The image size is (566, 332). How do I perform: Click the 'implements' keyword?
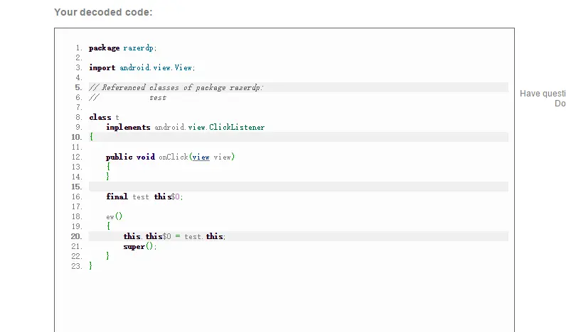(128, 127)
